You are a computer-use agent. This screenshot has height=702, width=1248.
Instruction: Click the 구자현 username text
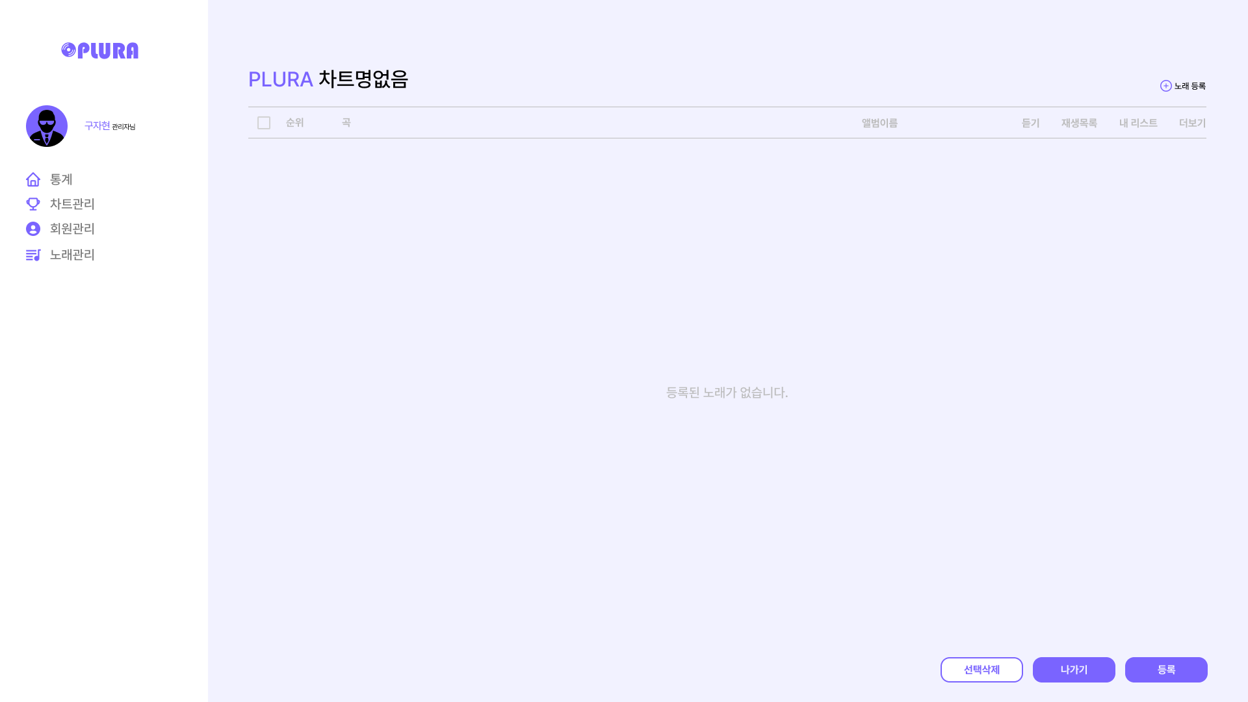[x=97, y=125]
